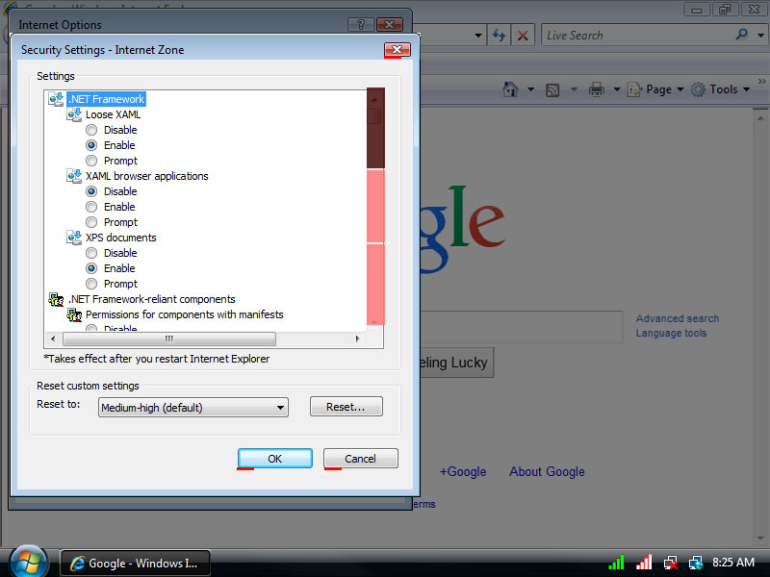The width and height of the screenshot is (770, 577).
Task: Click the Home icon in the toolbar
Action: (511, 89)
